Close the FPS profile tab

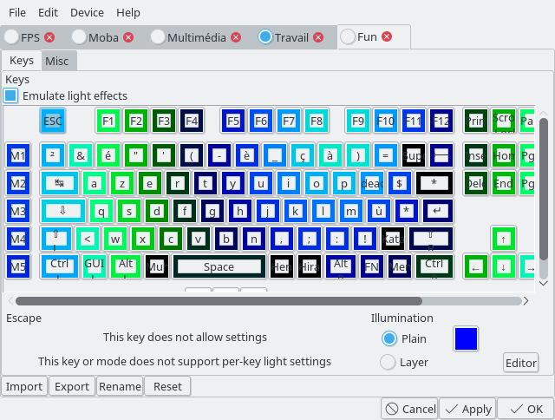49,37
